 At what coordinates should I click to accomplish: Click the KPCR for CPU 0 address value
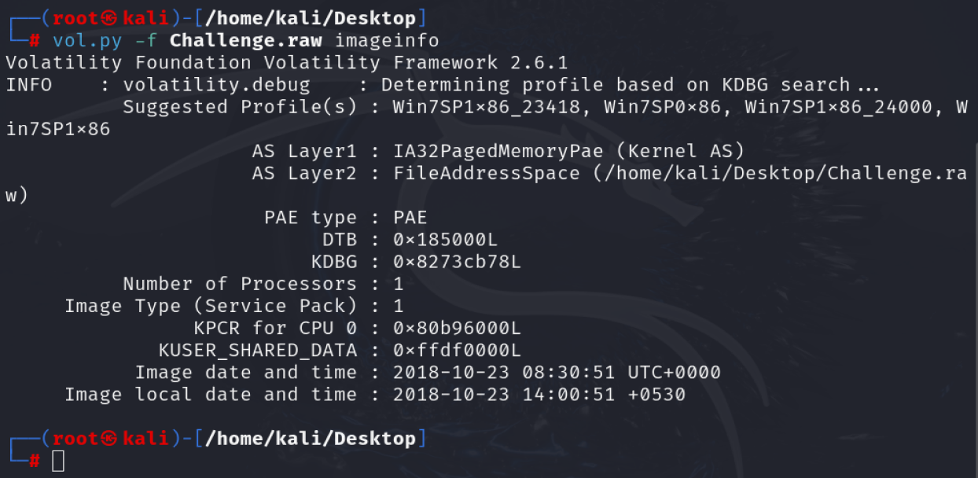tap(457, 328)
